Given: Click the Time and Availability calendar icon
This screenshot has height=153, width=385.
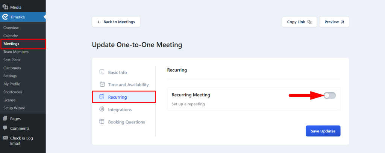Looking at the screenshot, I should [102, 84].
